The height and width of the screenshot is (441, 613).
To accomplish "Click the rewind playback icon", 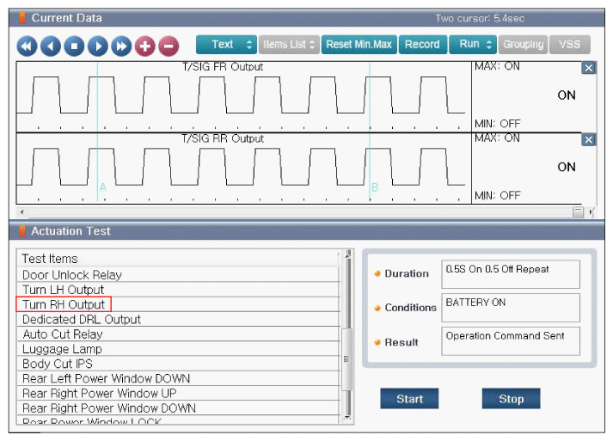I will coord(27,46).
